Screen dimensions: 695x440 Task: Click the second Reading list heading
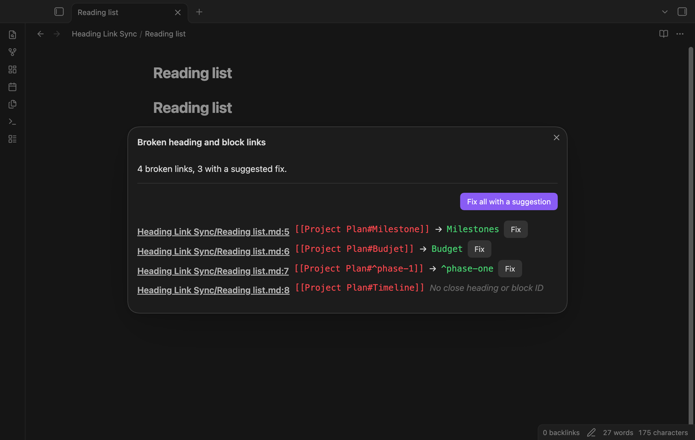point(192,108)
